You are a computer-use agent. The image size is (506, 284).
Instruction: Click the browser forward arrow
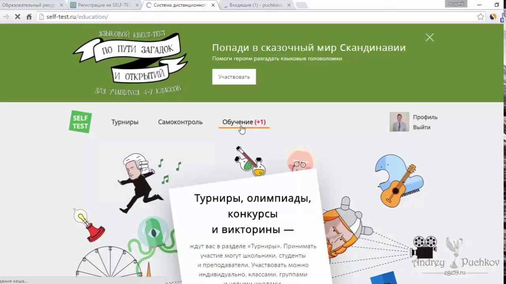(x=6, y=17)
